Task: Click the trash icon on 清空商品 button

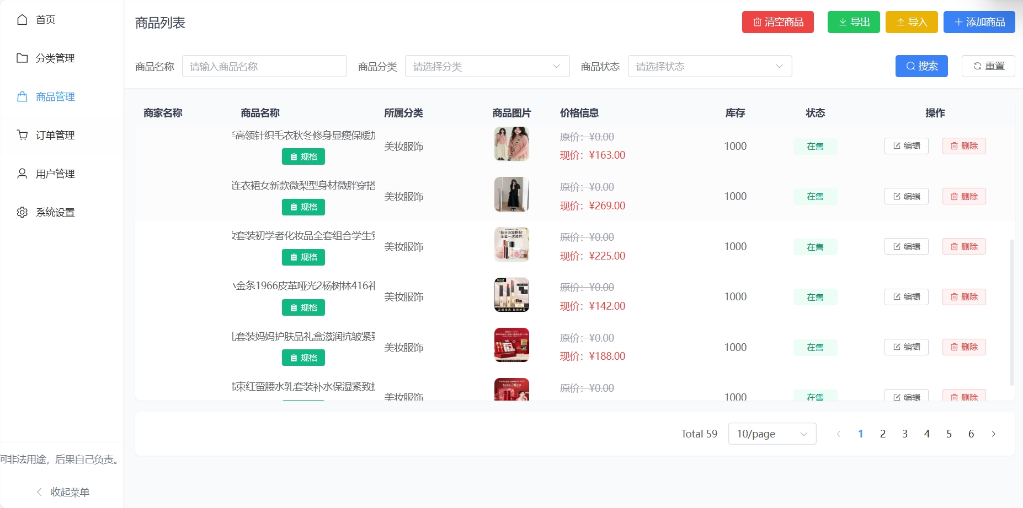Action: [757, 22]
